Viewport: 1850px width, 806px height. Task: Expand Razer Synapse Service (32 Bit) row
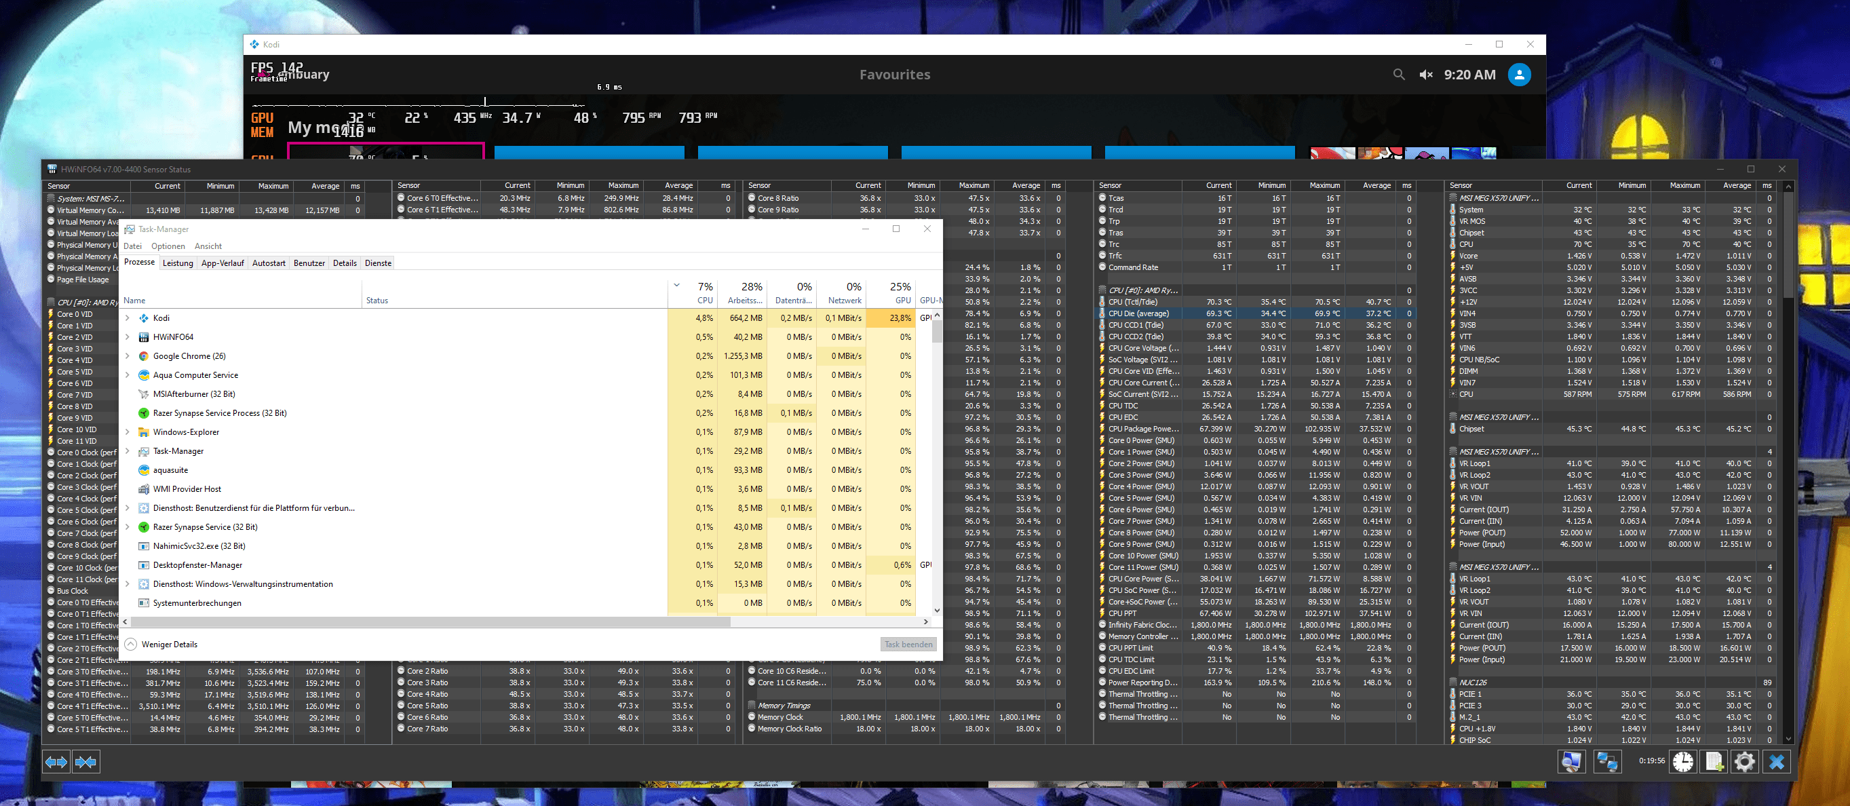(x=128, y=527)
